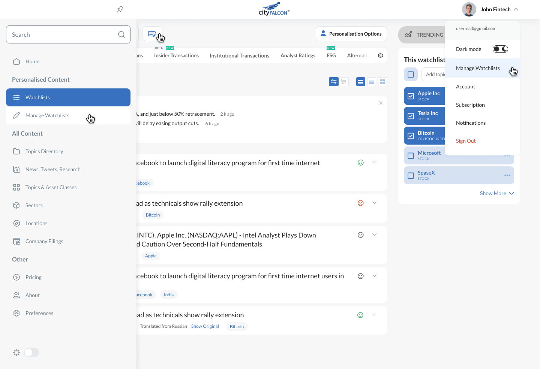The image size is (540, 369).
Task: Click red sad face sentiment icon
Action: tap(361, 203)
